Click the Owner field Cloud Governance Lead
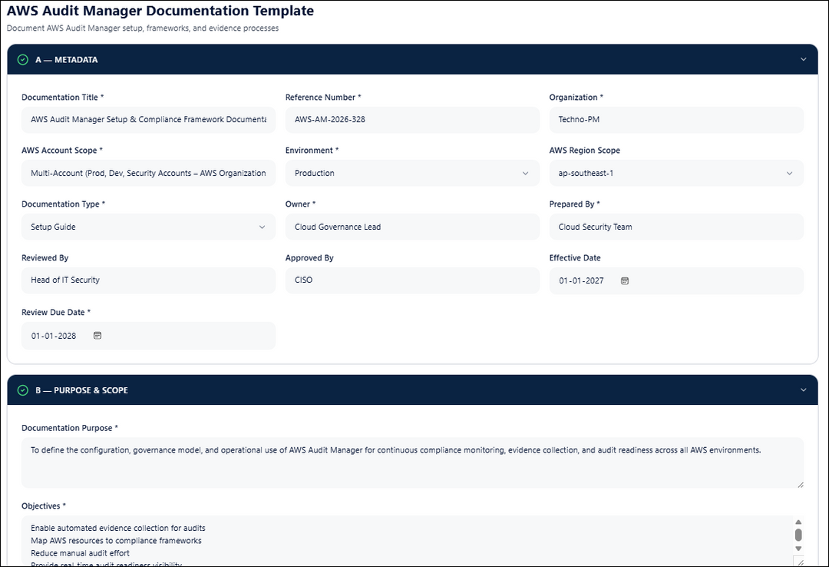This screenshot has height=567, width=829. point(412,227)
